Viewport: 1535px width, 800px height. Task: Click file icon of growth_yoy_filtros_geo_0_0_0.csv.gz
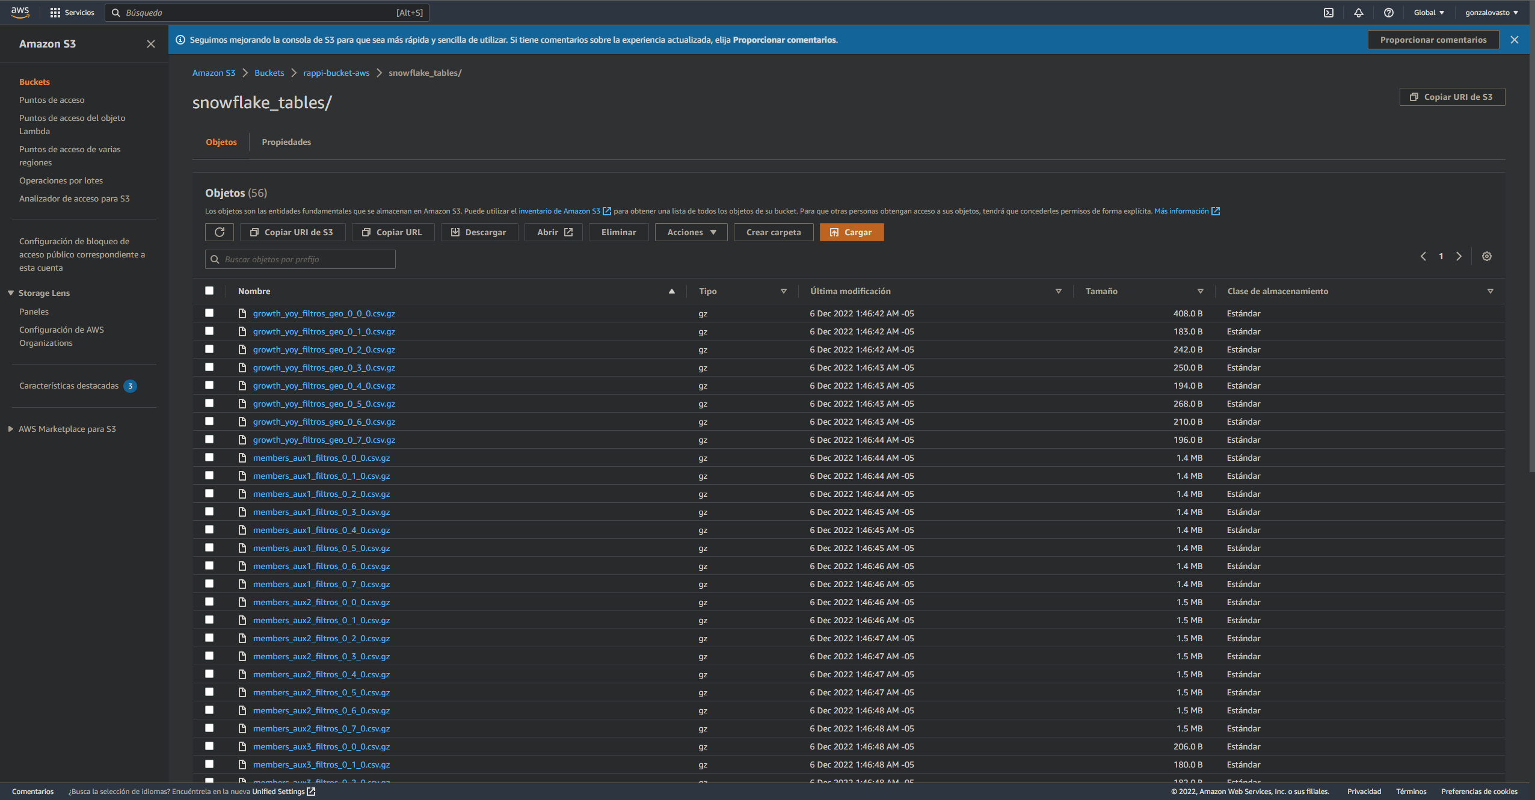pos(242,313)
